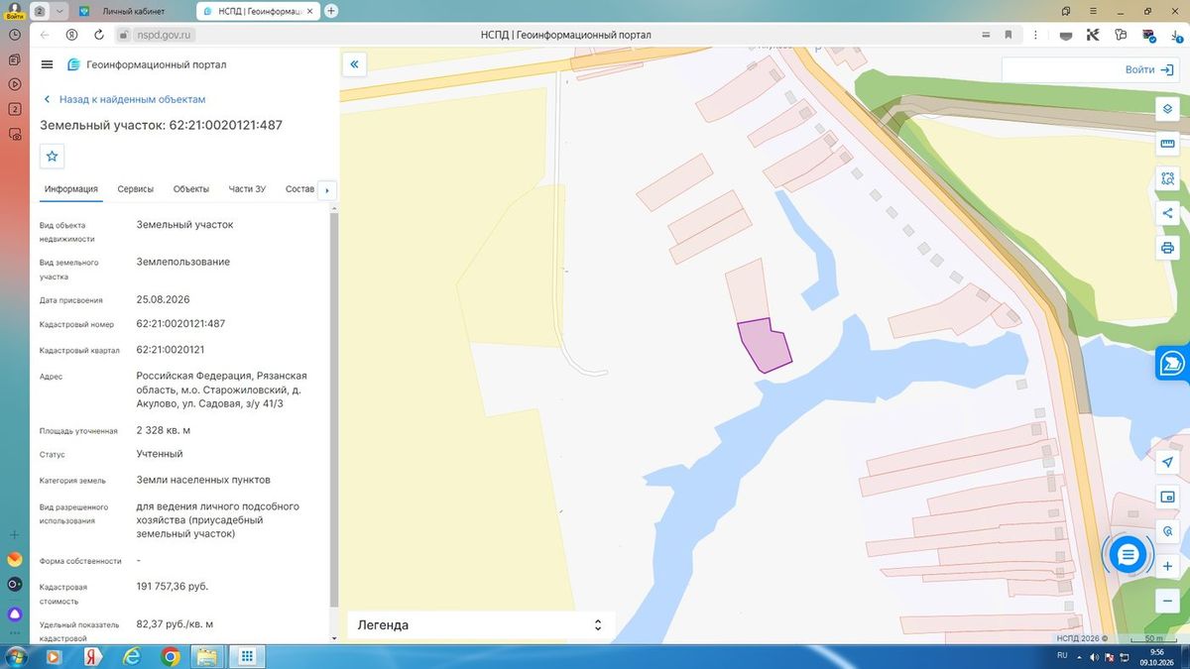The image size is (1190, 669).
Task: Select the cadastral value 191 757,36 руб.
Action: tap(173, 587)
